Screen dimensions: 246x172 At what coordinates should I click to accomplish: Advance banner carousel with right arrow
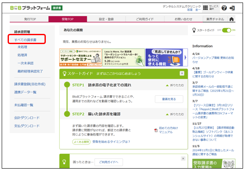point(185,58)
